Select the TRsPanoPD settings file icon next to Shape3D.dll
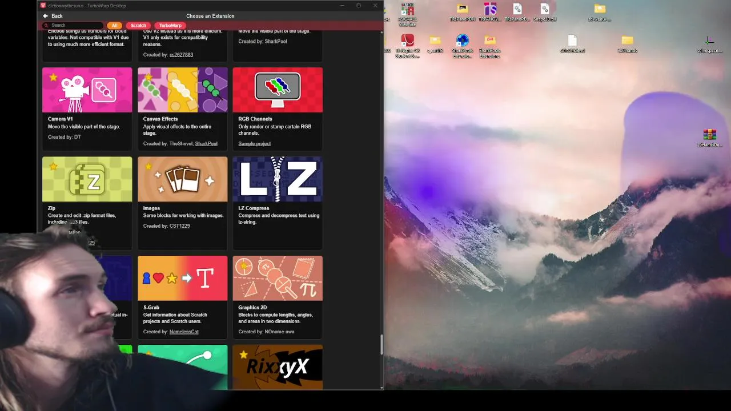 pyautogui.click(x=517, y=12)
